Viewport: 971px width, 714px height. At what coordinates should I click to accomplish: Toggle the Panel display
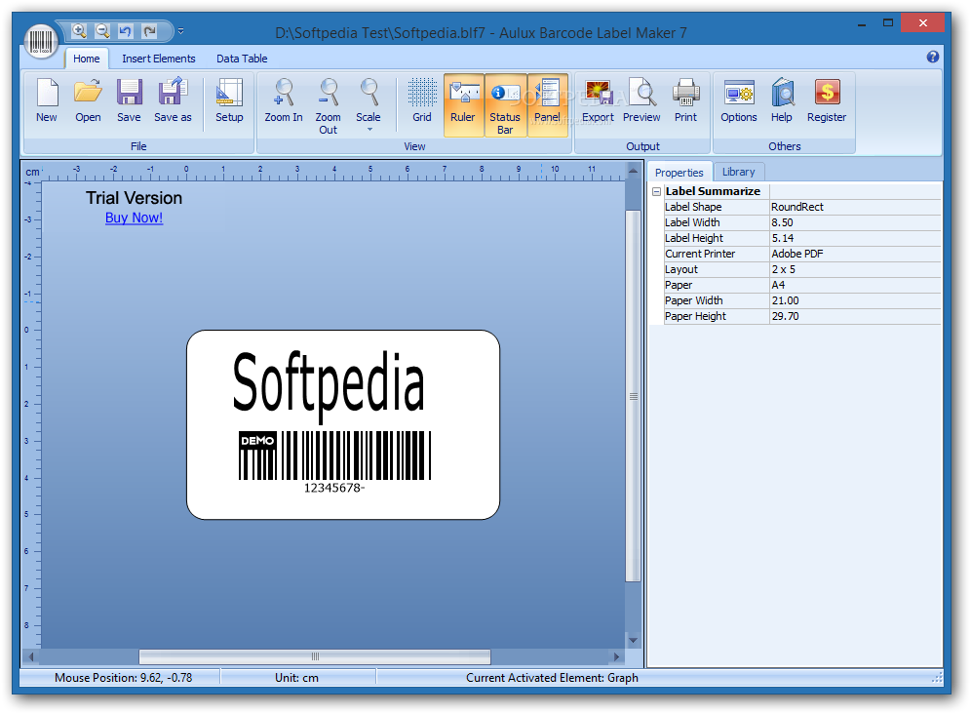[548, 104]
